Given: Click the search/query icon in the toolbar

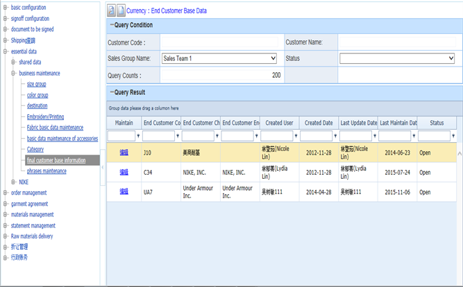Looking at the screenshot, I should (x=112, y=11).
